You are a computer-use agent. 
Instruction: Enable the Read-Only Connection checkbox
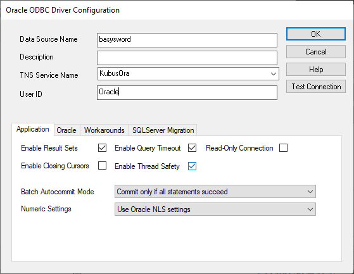[x=283, y=148]
